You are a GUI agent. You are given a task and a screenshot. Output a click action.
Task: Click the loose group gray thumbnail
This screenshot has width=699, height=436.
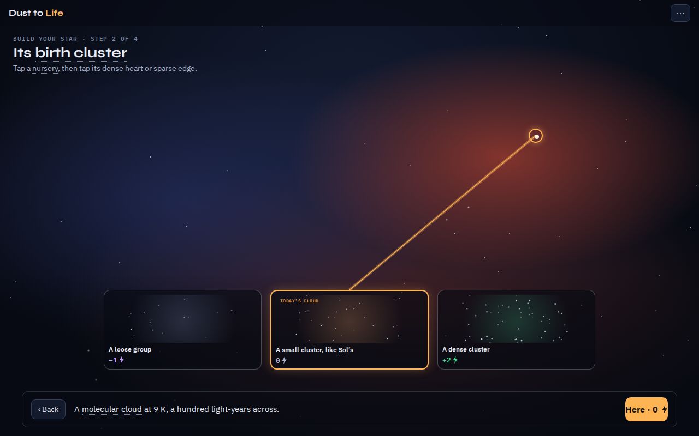(182, 319)
